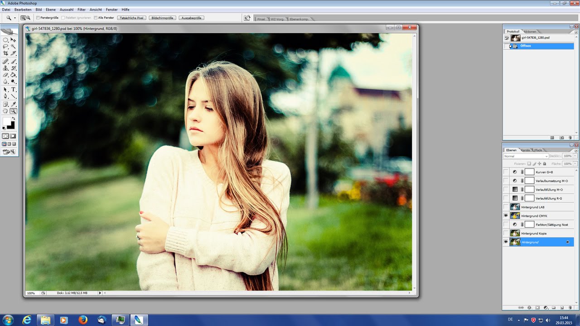Enable the Alle Fenster checkbox
This screenshot has width=580, height=326.
(x=95, y=18)
